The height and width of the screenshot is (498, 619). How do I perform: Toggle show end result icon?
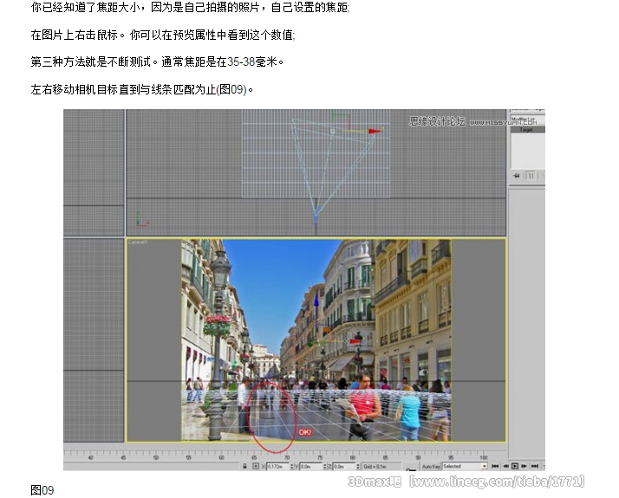[x=531, y=176]
